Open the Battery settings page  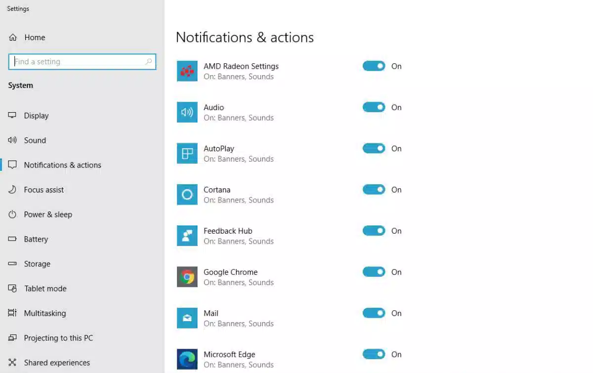point(36,239)
